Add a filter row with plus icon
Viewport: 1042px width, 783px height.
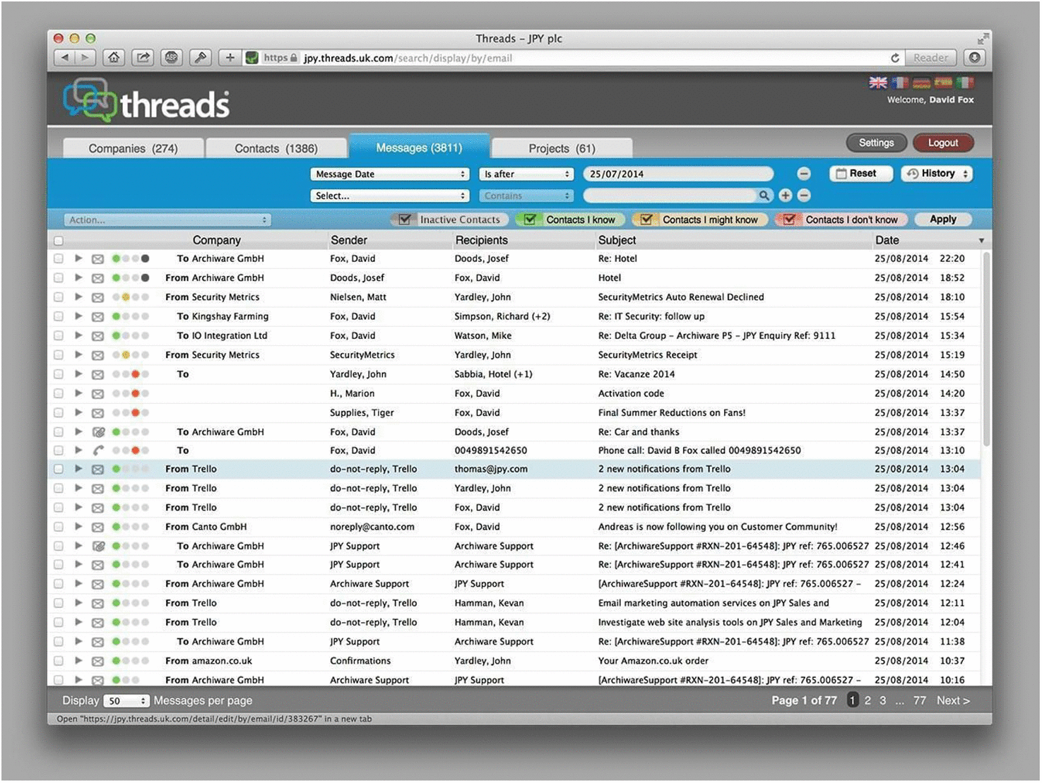click(786, 196)
